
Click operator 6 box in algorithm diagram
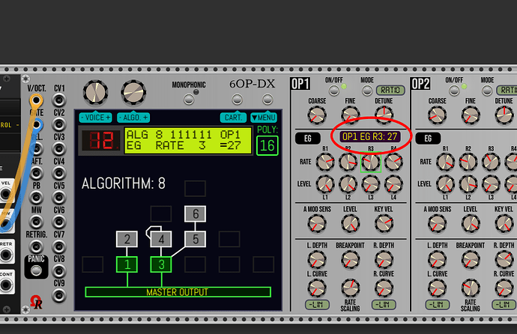coord(195,214)
